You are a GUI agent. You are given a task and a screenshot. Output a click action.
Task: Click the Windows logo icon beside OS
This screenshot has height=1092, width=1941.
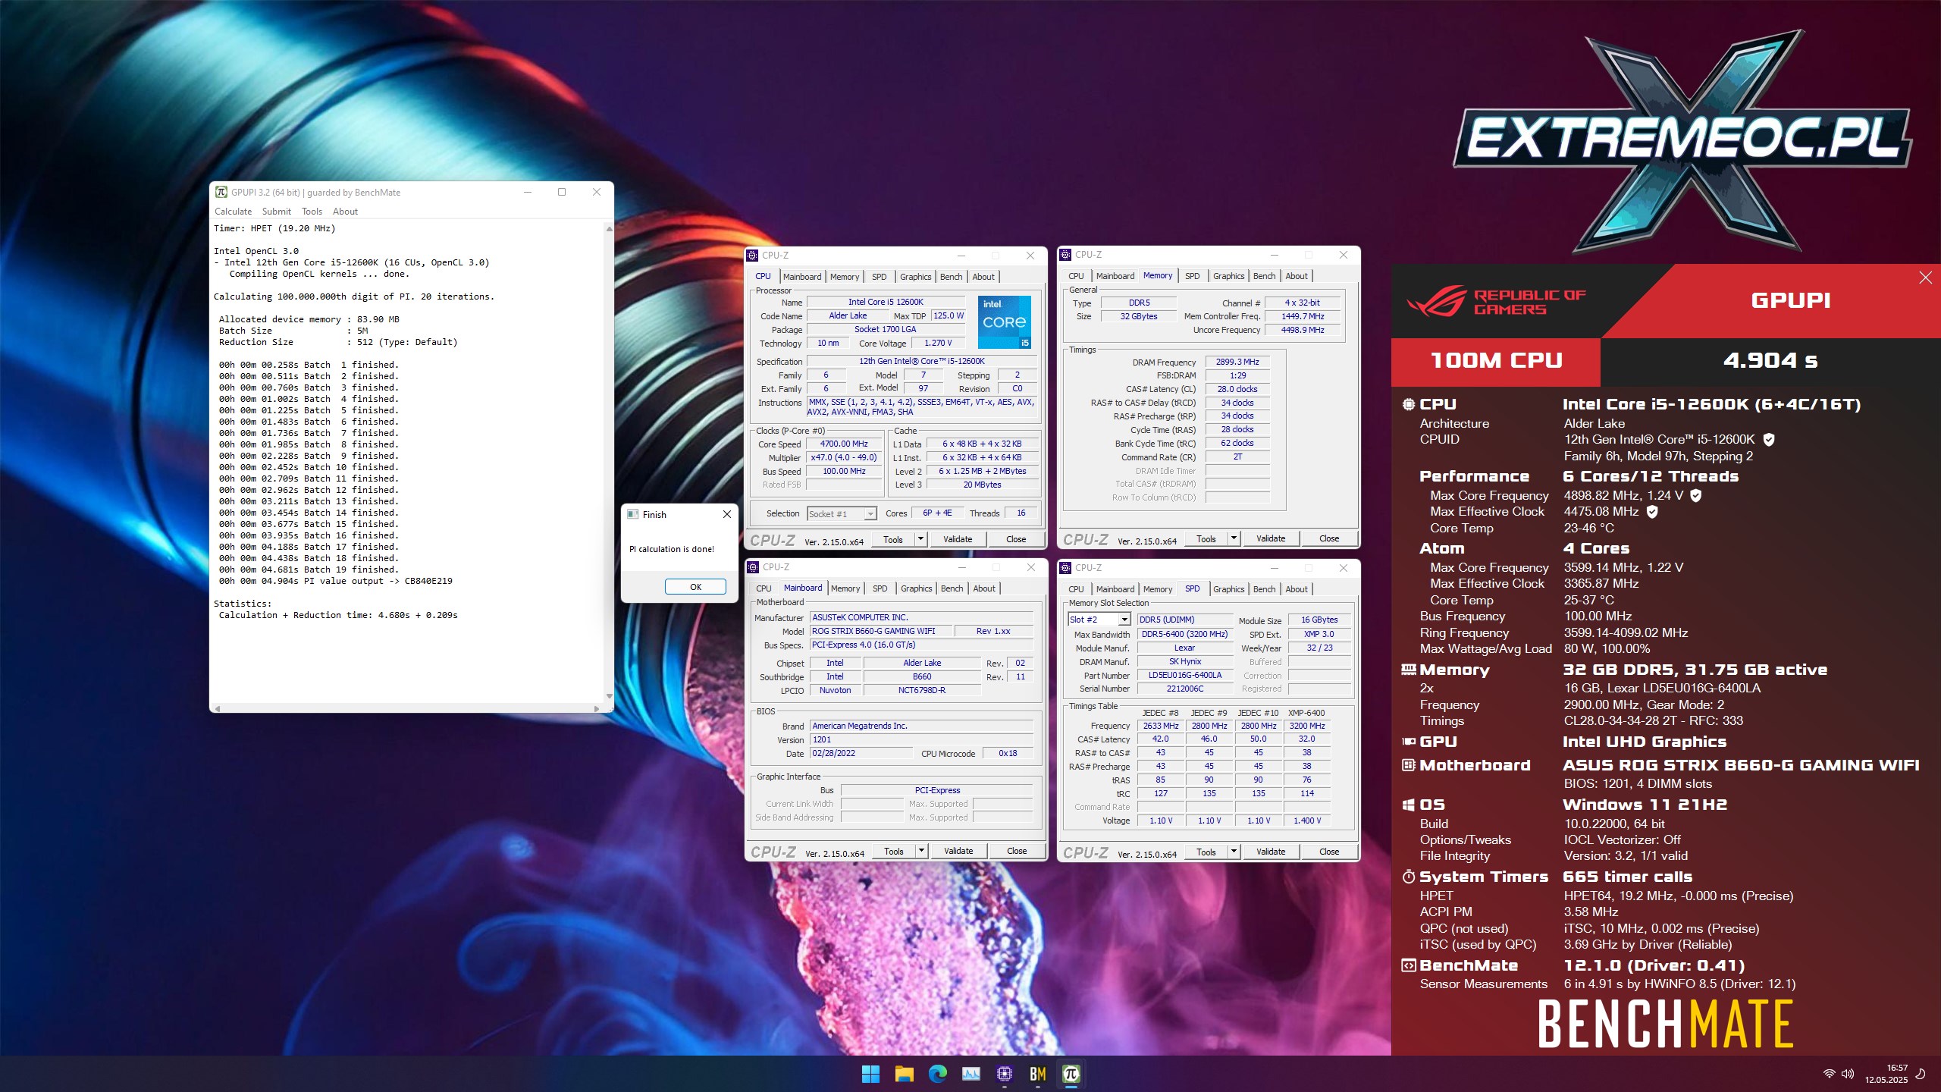[1409, 805]
